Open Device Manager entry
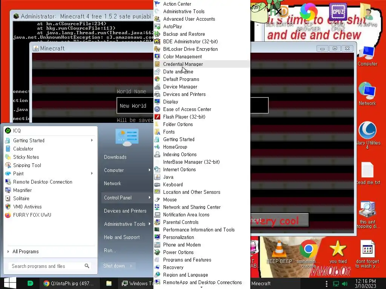 (x=202, y=87)
